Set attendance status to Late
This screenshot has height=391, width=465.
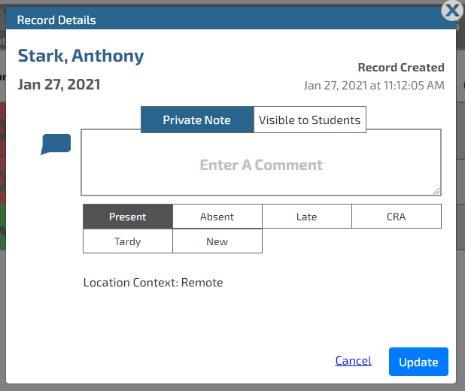coord(307,217)
